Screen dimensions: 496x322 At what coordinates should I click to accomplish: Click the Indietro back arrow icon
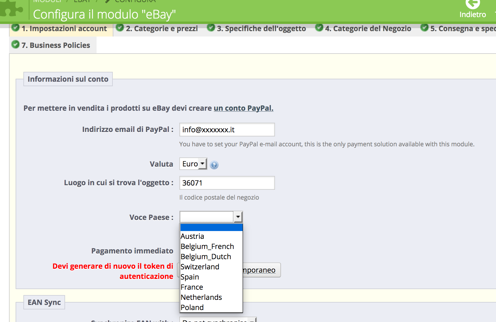point(473,4)
